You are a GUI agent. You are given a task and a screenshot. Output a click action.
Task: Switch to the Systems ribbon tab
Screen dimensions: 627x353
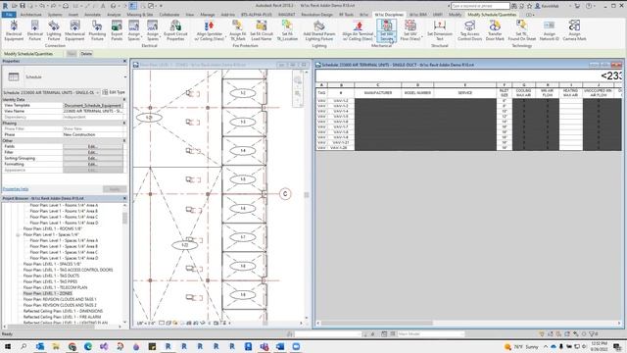point(55,15)
